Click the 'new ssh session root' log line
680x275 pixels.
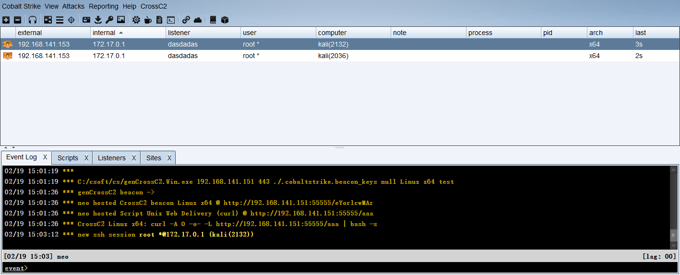(129, 235)
